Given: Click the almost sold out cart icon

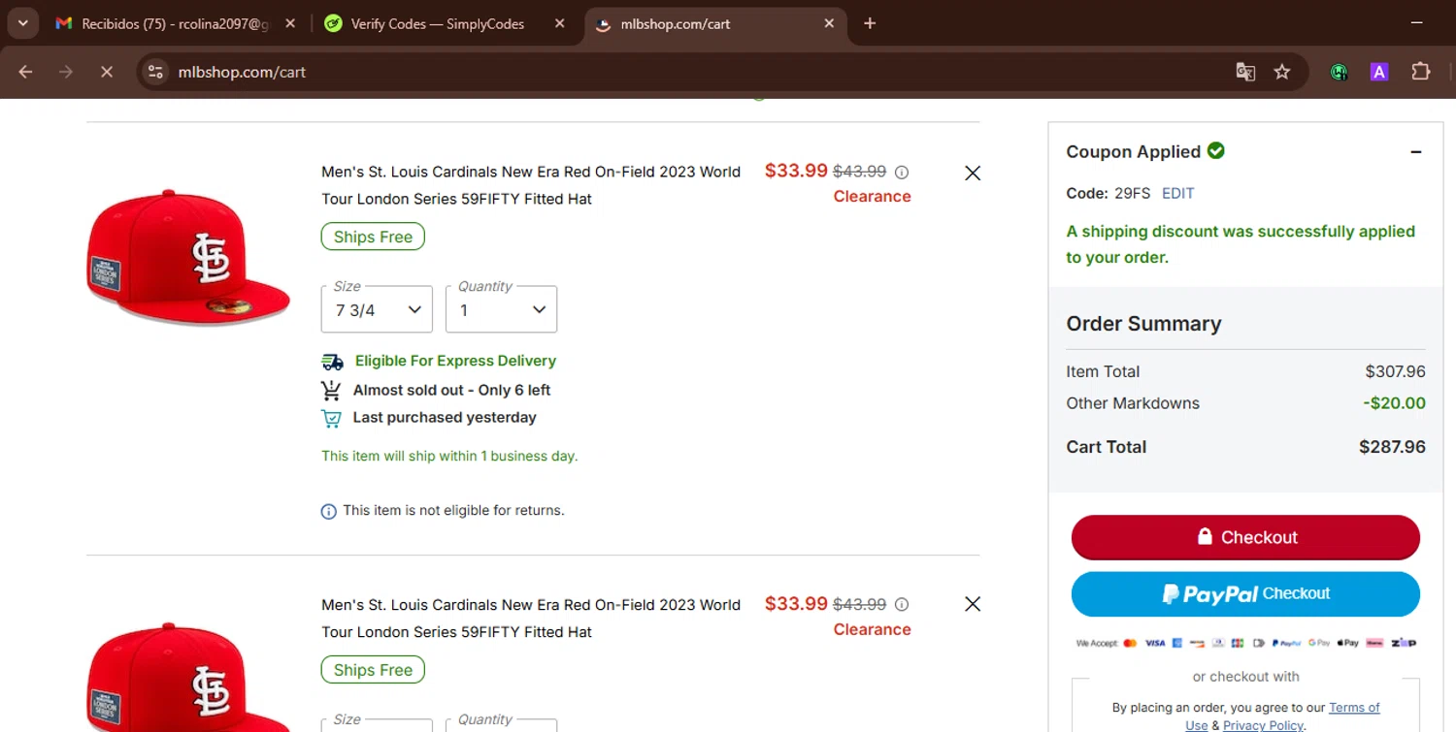Looking at the screenshot, I should coord(331,390).
